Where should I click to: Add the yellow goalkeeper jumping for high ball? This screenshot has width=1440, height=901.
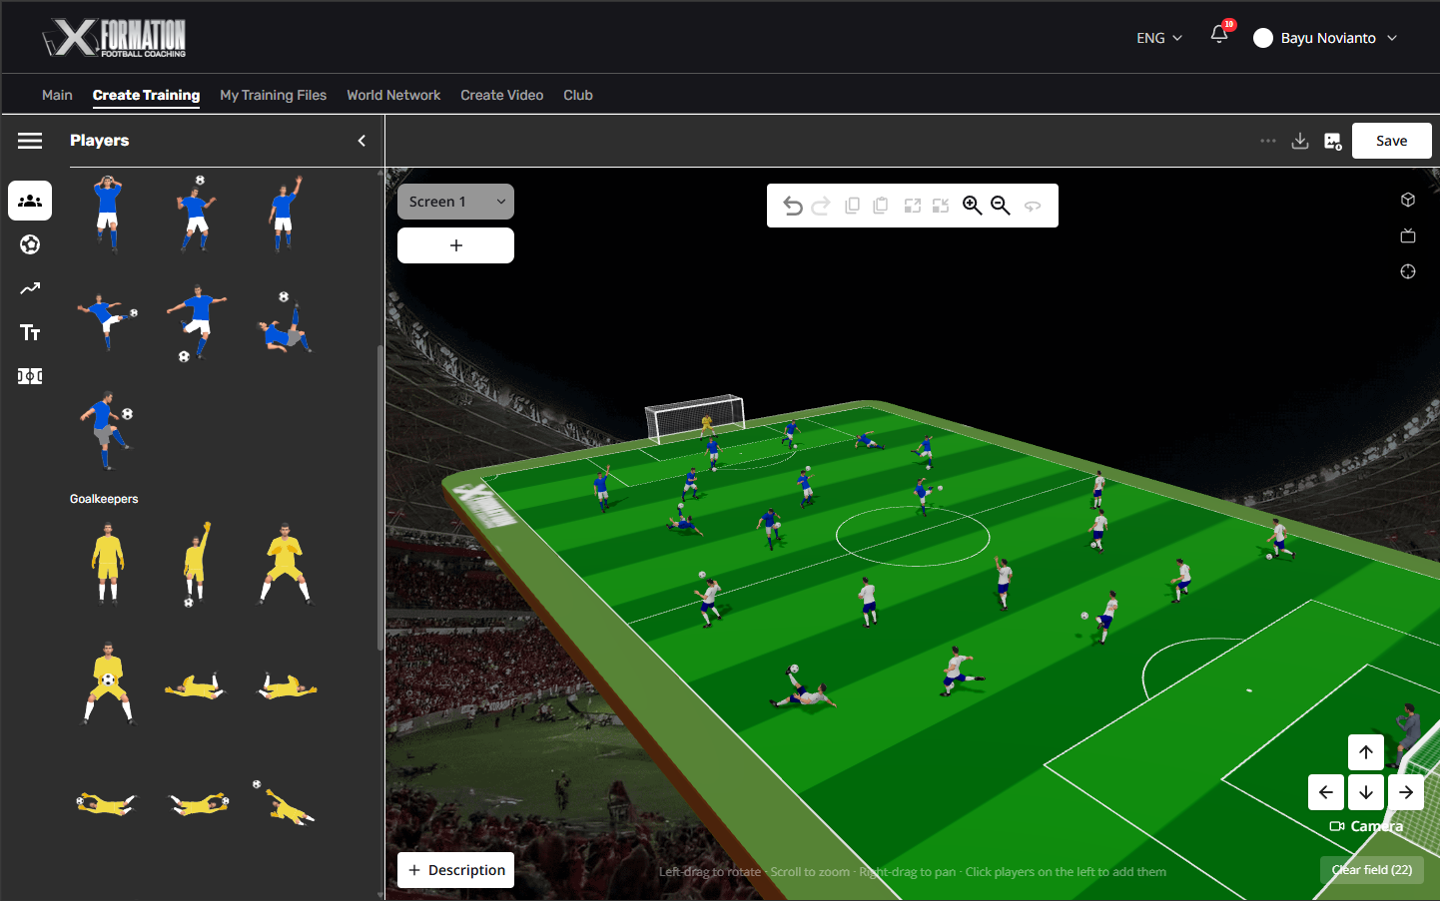click(x=285, y=801)
